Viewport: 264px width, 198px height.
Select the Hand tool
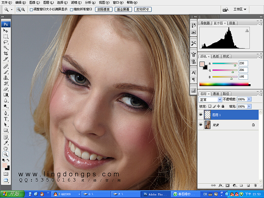pos(6,149)
